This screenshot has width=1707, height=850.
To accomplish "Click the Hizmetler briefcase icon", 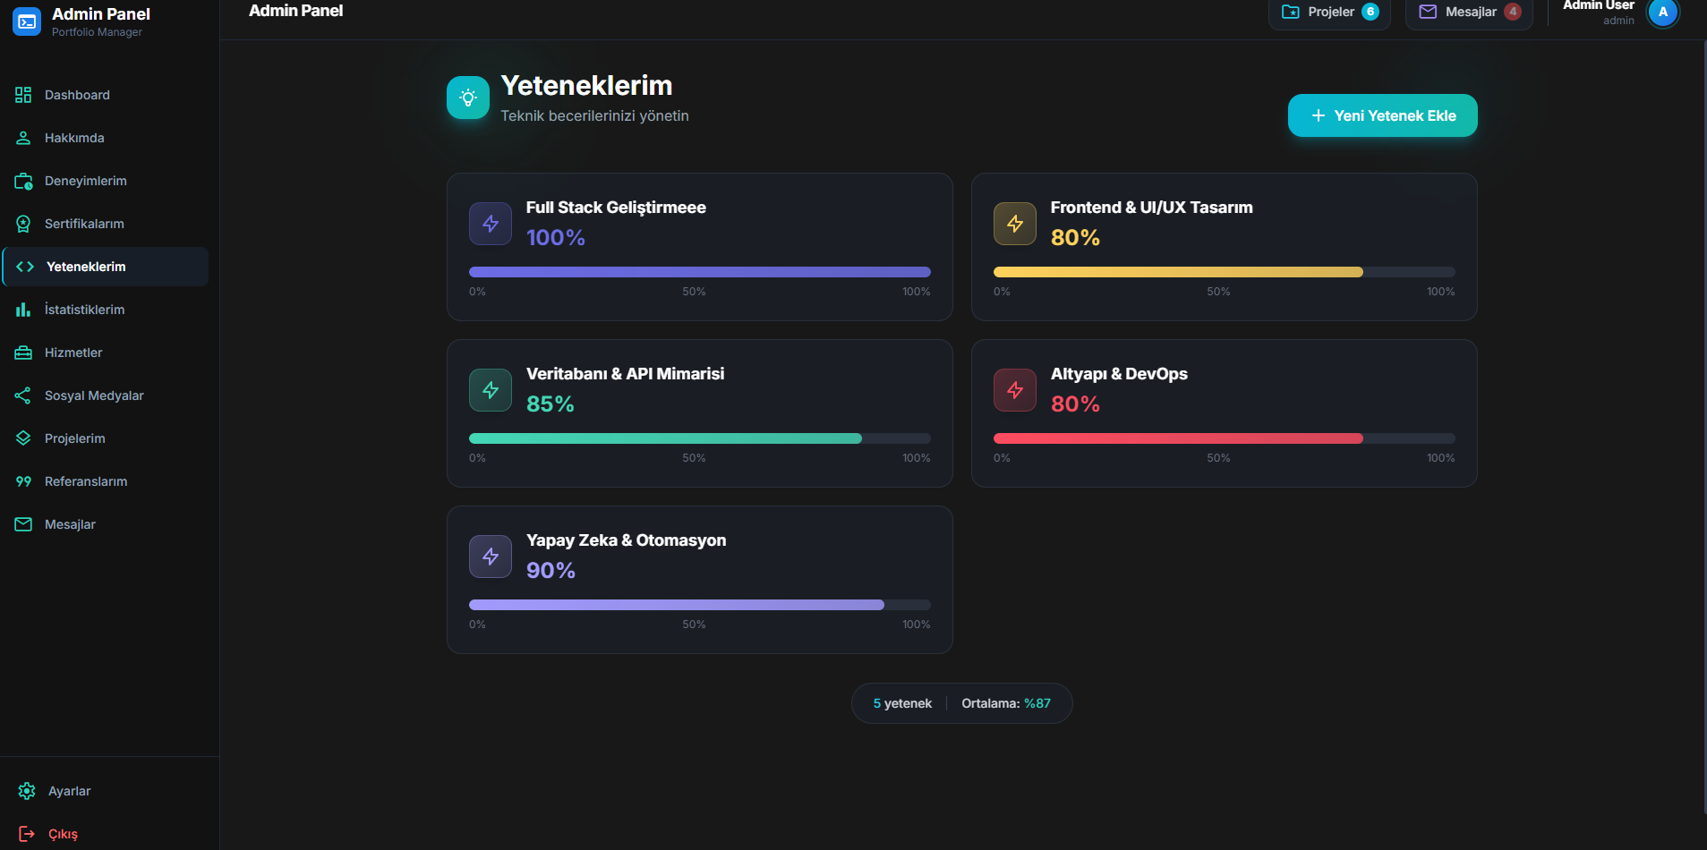I will tap(22, 353).
